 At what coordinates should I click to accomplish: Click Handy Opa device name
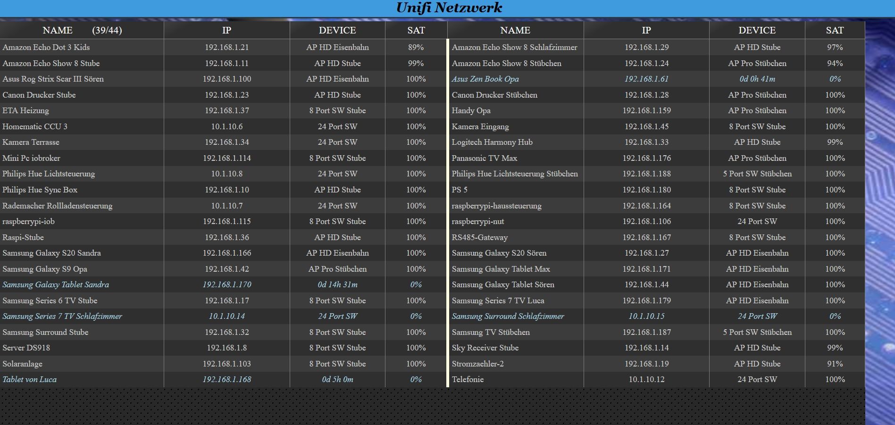471,110
